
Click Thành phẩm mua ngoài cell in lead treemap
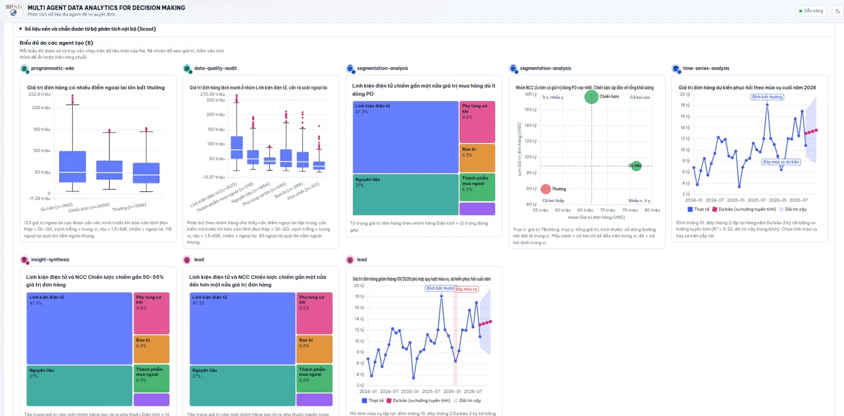tap(314, 378)
